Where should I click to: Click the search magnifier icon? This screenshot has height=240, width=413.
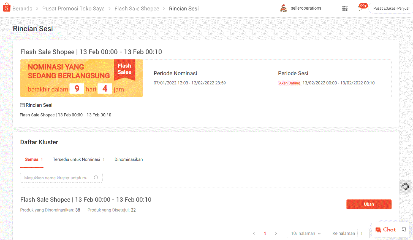coord(96,178)
